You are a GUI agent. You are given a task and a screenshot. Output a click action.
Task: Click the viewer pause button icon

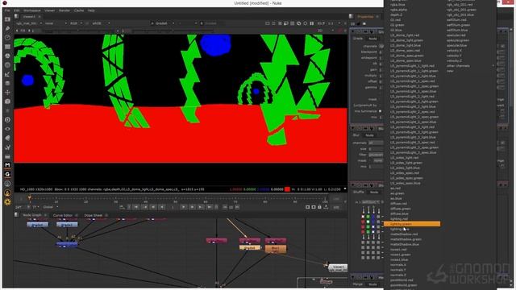click(312, 23)
